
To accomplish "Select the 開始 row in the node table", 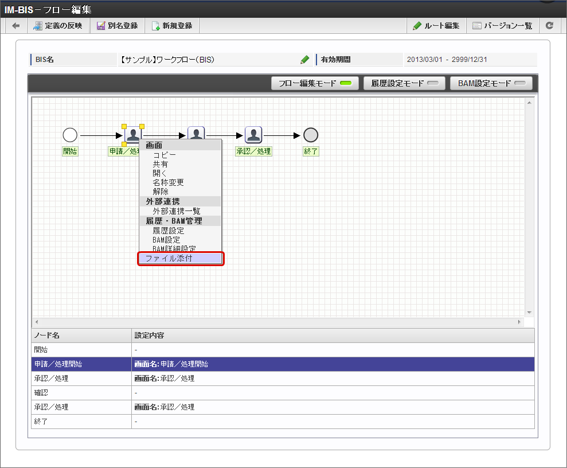I will point(283,350).
